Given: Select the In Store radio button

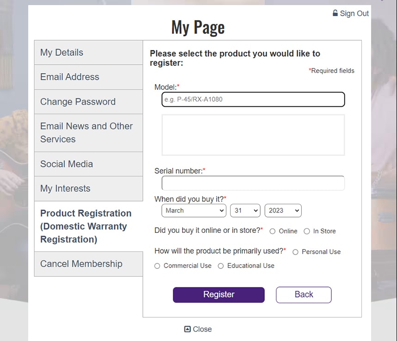Looking at the screenshot, I should 306,231.
